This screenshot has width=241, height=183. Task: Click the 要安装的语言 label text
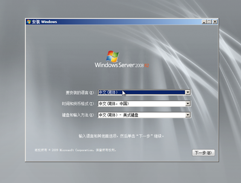point(81,92)
